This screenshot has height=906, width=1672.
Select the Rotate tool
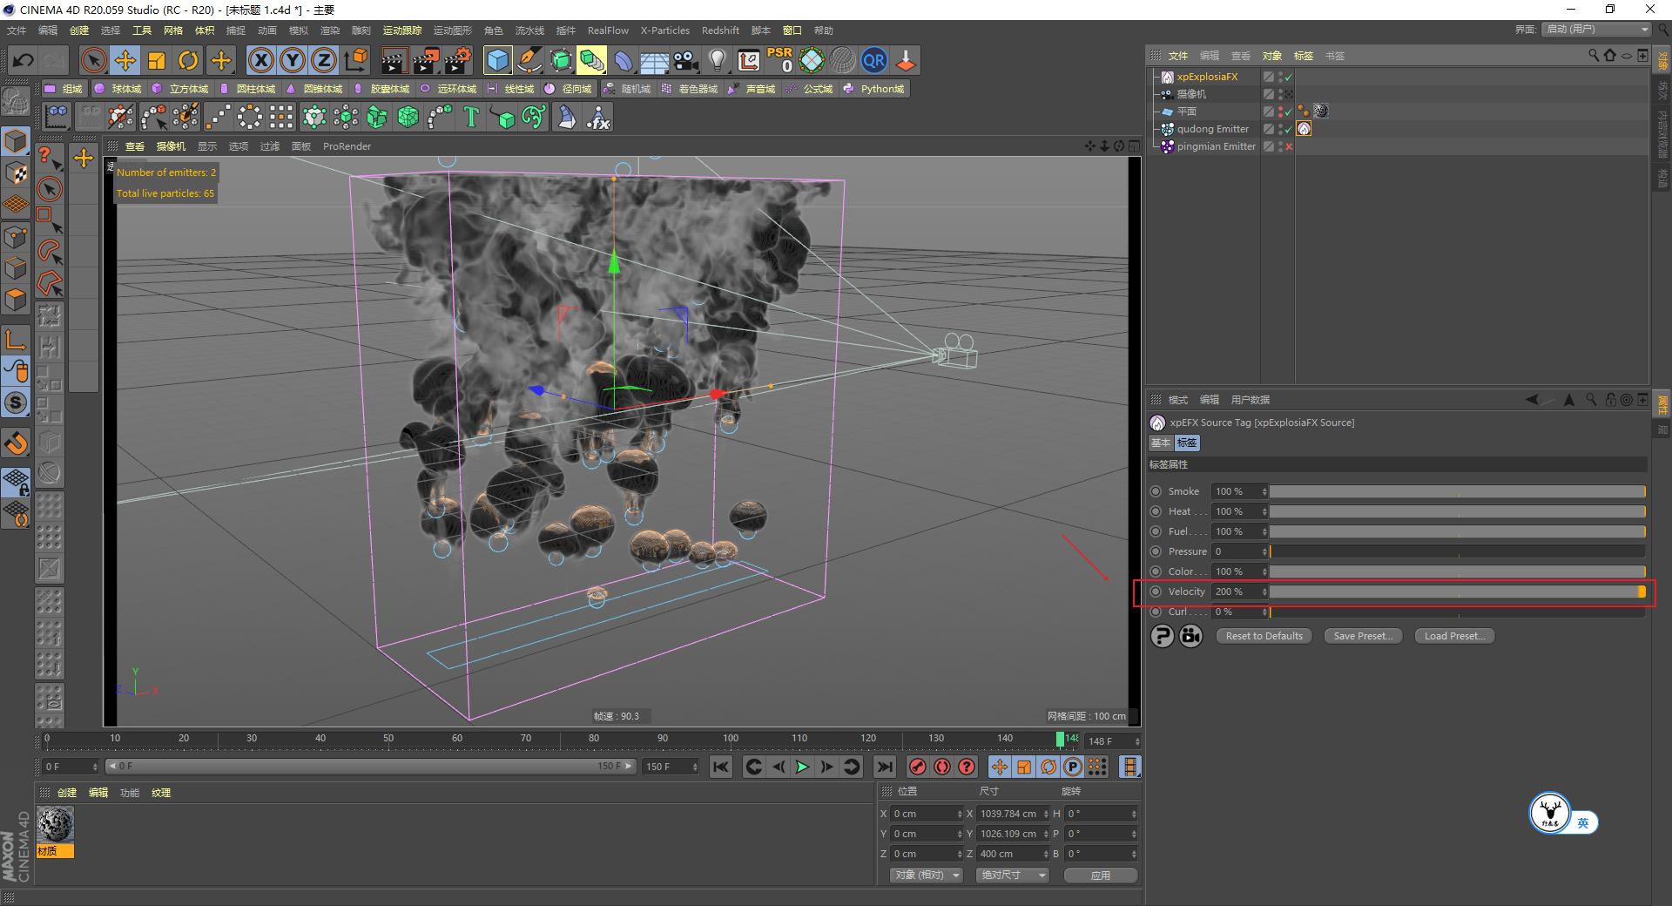tap(188, 60)
